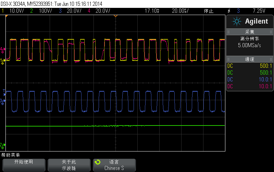Select the blue trigger level T marker

pos(4,92)
